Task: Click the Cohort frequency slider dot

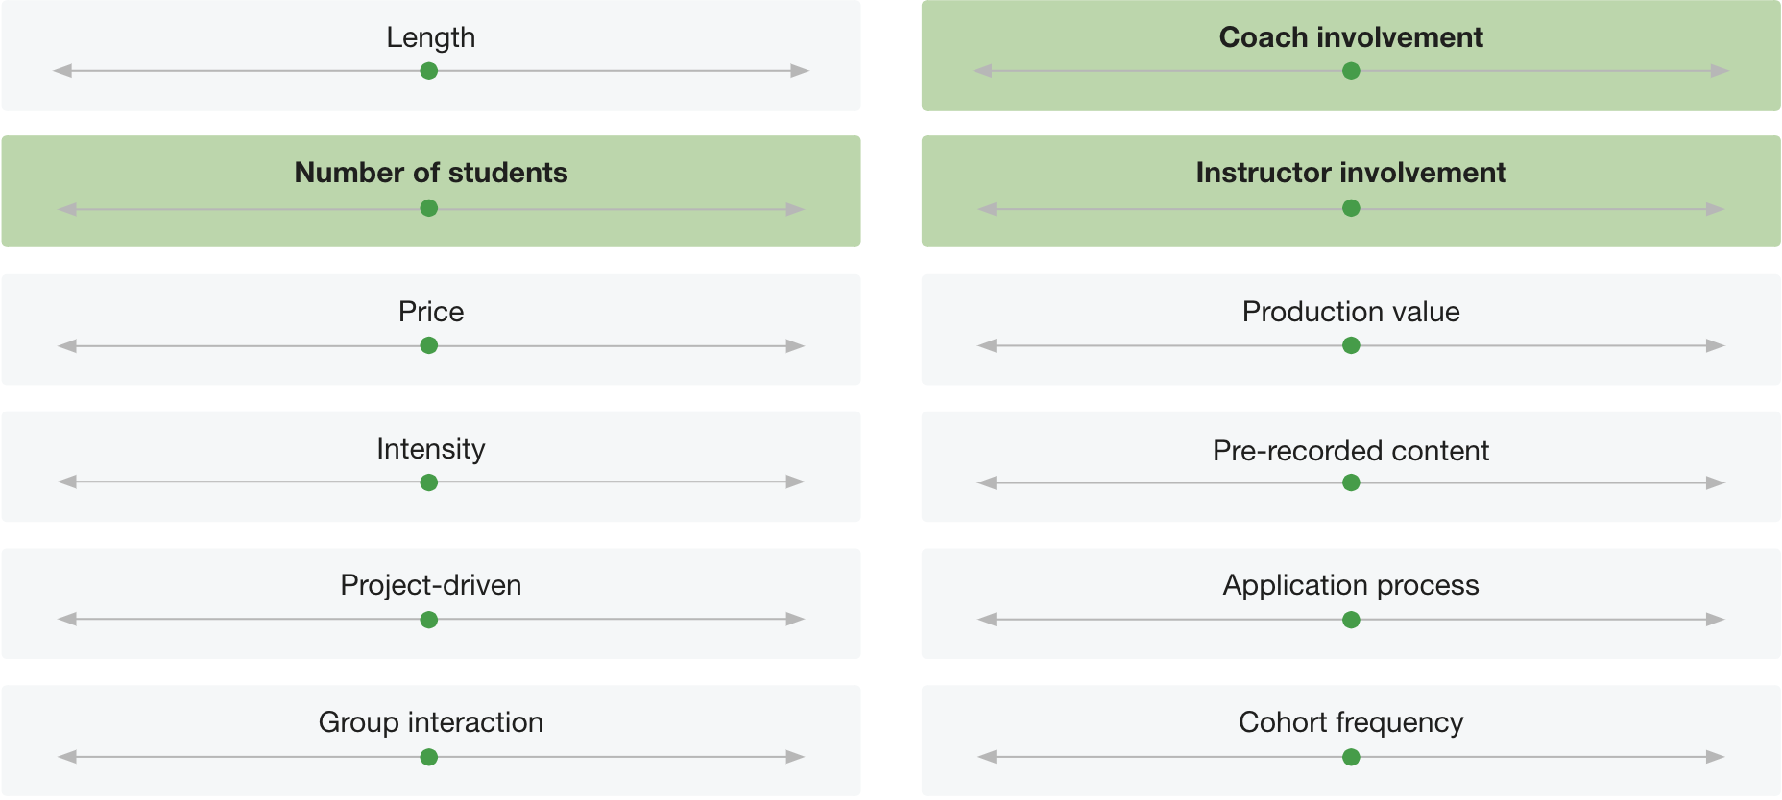Action: 1351,757
